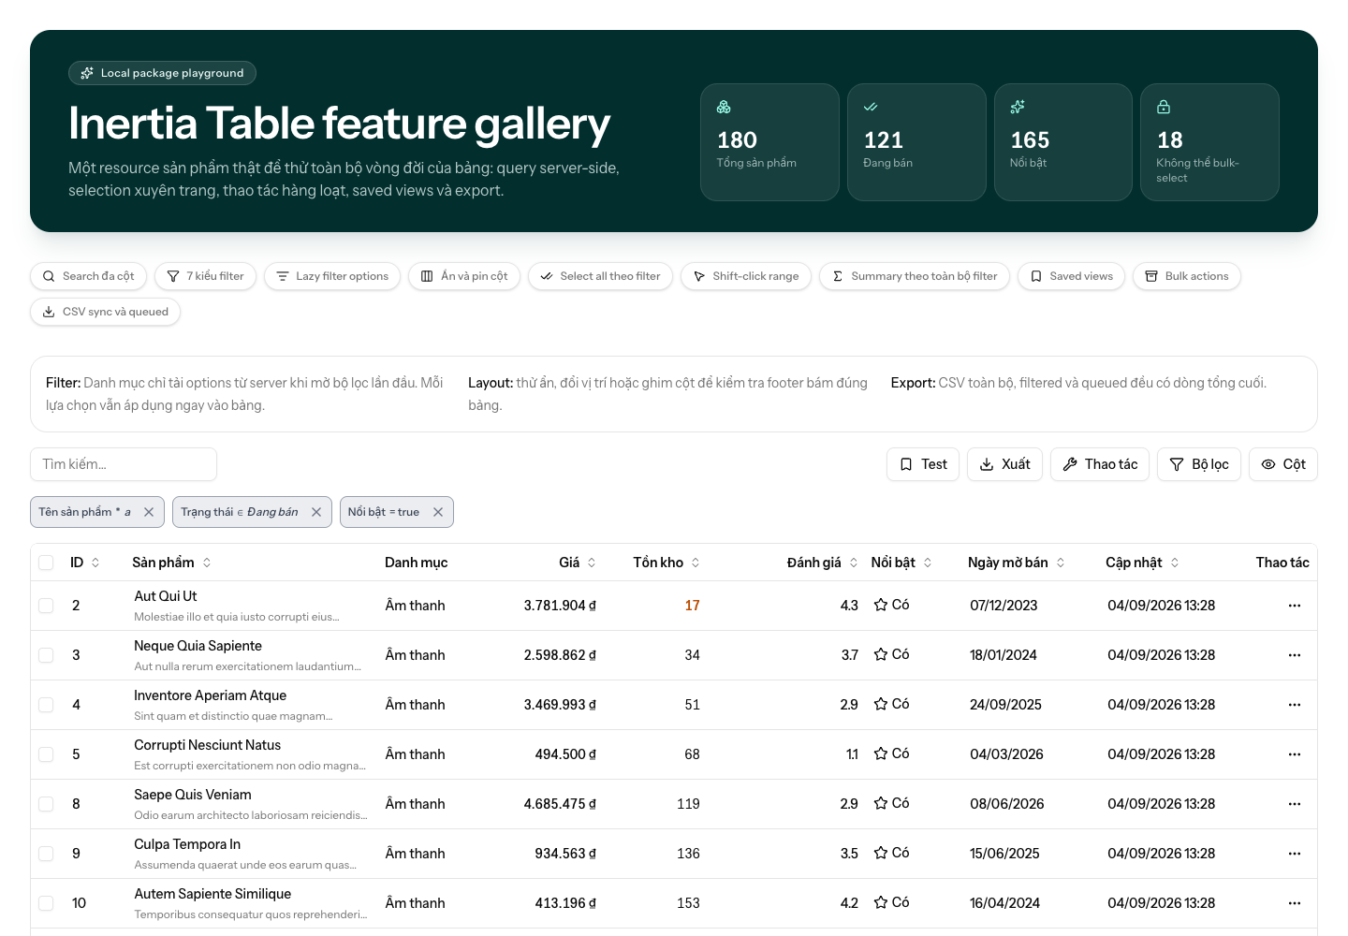Viewport: 1348px width, 936px height.
Task: Click star icon in Saepe Quis Veniam row
Action: coord(881,803)
